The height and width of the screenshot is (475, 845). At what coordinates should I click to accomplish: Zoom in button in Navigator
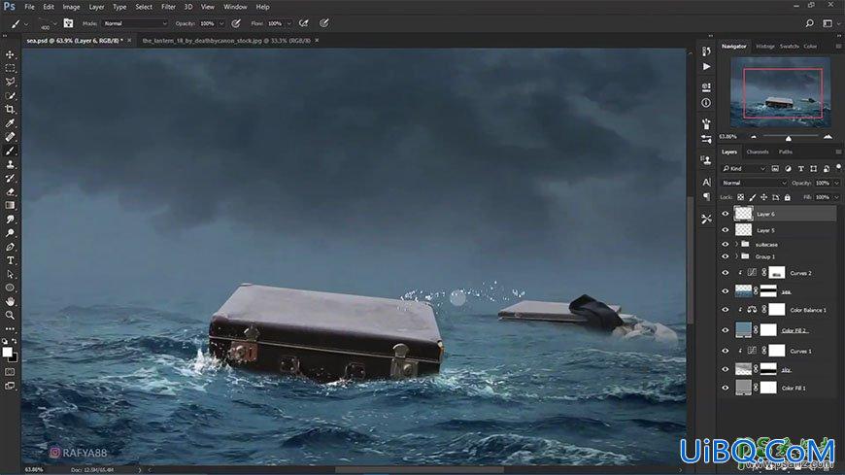(828, 137)
